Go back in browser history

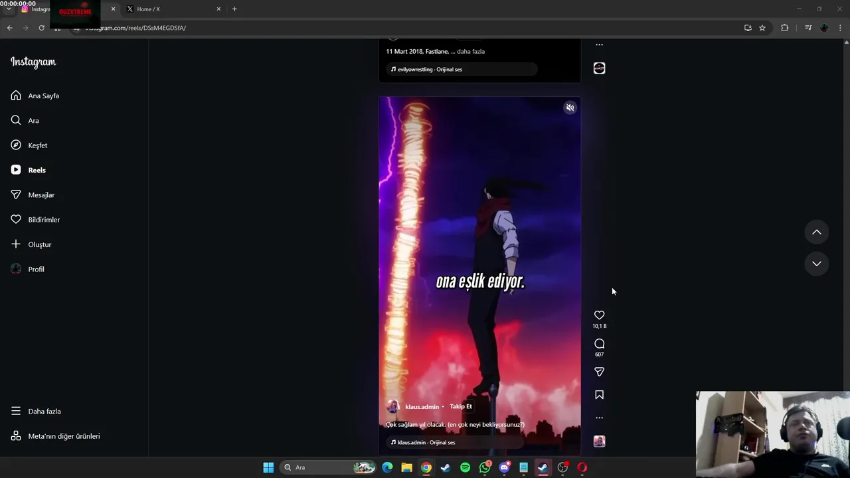click(x=10, y=28)
